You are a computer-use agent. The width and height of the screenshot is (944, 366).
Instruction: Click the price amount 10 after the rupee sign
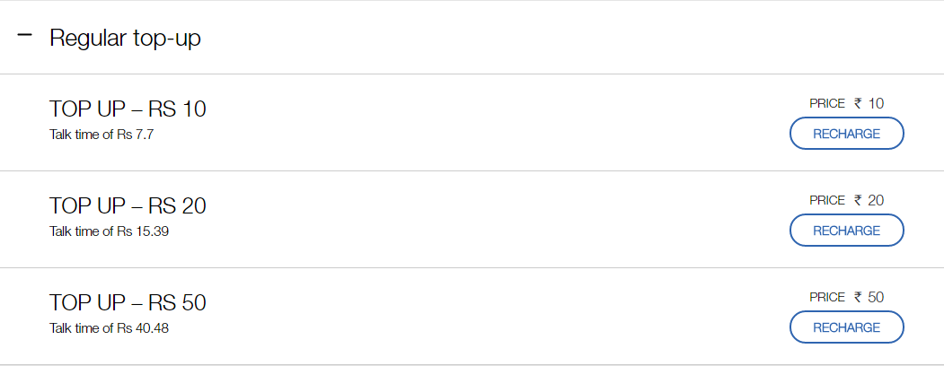pyautogui.click(x=876, y=104)
